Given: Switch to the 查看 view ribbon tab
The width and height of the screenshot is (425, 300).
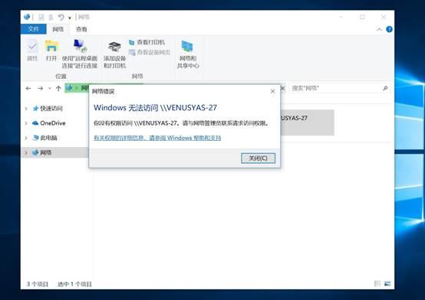Looking at the screenshot, I should click(81, 29).
